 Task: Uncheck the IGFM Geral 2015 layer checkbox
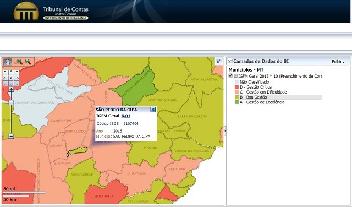pyautogui.click(x=230, y=76)
